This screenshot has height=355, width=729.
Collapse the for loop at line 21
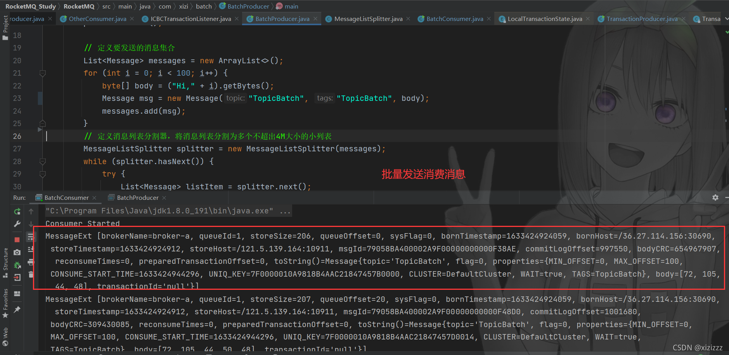coord(43,73)
